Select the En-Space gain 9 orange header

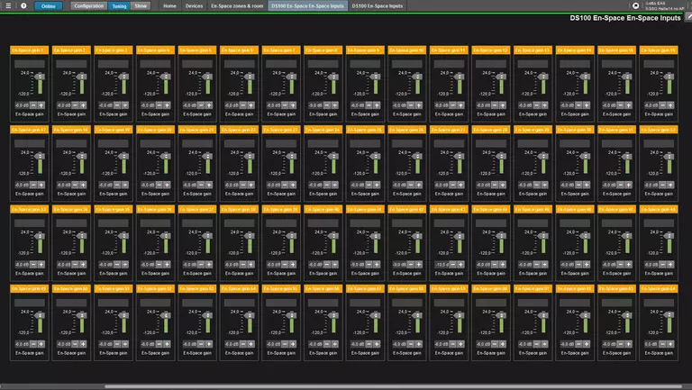click(365, 50)
